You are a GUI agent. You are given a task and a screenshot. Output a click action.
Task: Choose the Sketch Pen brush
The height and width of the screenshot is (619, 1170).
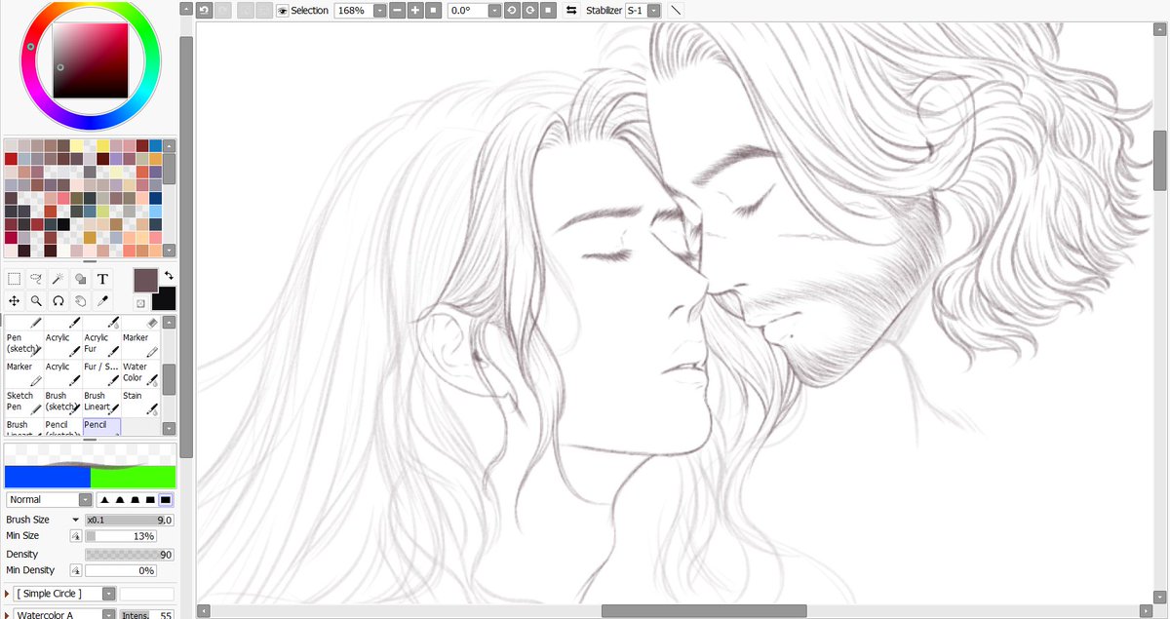(23, 401)
